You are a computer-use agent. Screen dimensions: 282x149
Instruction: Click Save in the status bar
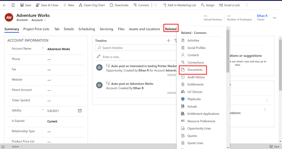click(x=274, y=147)
